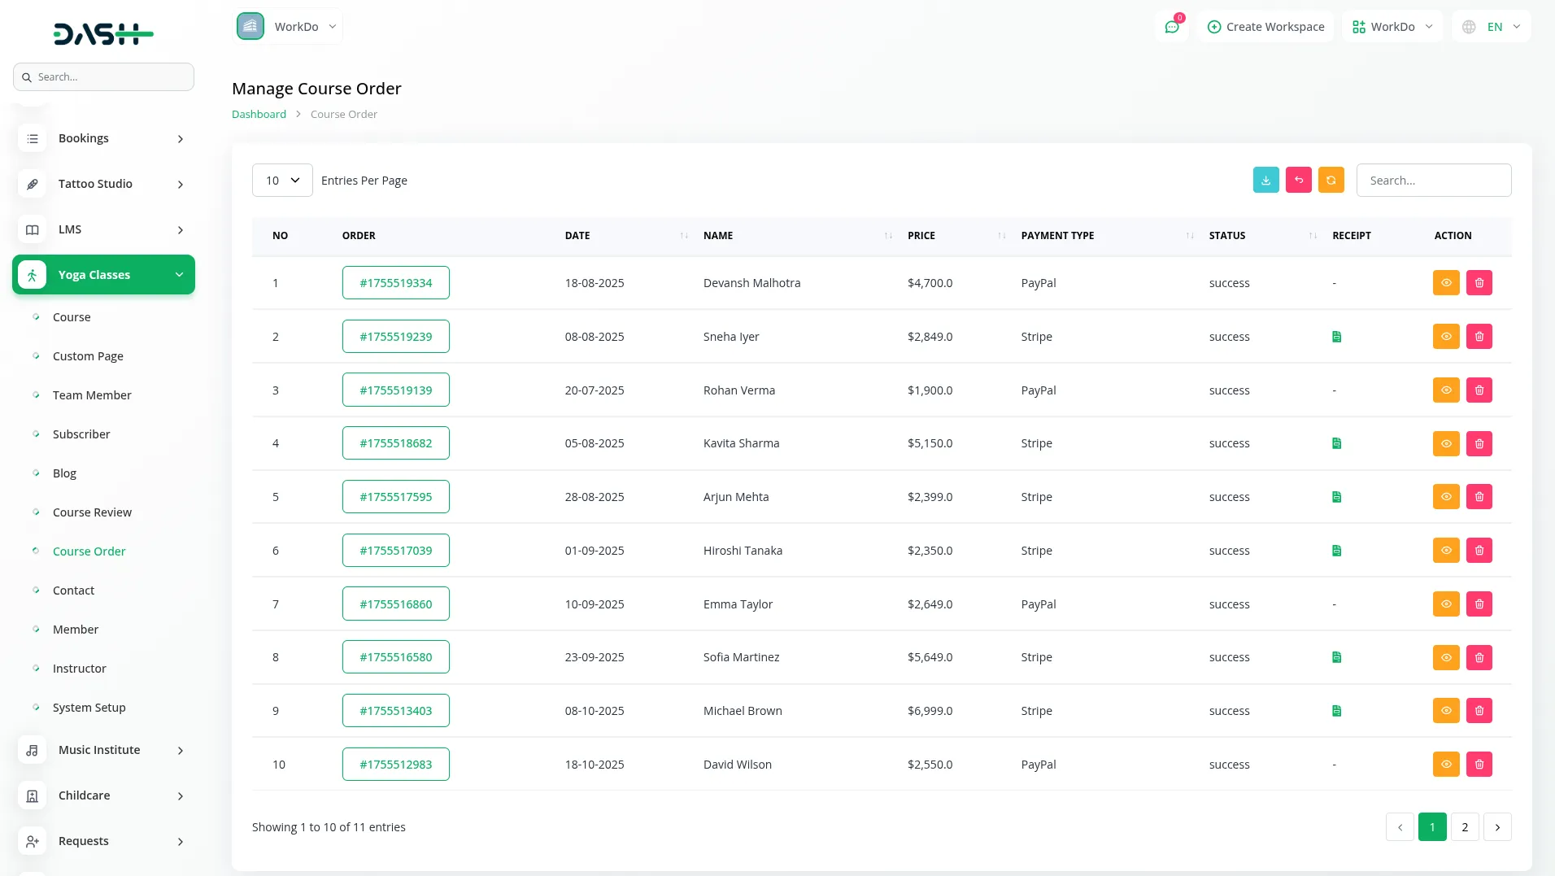Select Instructor from Yoga Classes submenu
The height and width of the screenshot is (876, 1555).
[x=80, y=669]
